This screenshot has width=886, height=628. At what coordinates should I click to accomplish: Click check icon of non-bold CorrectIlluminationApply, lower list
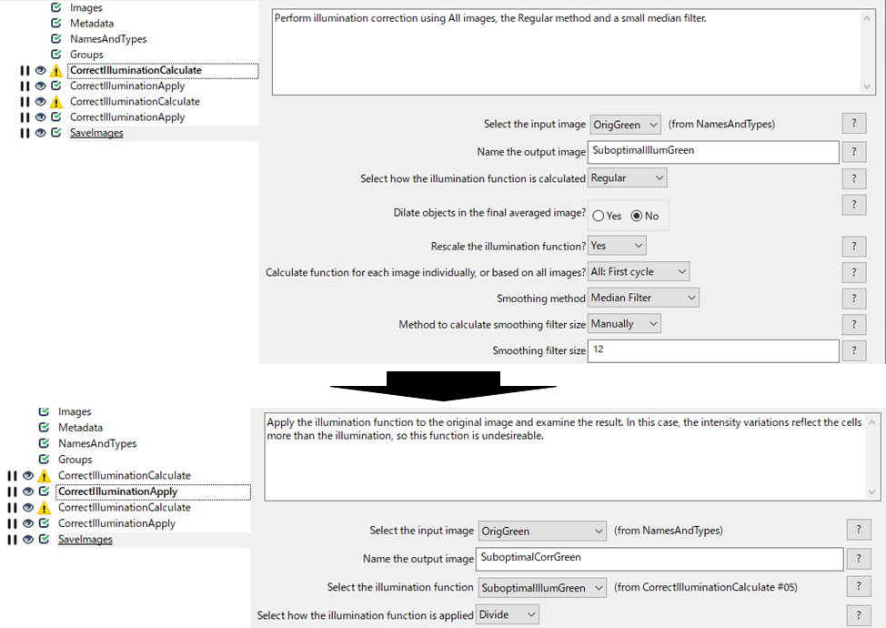(x=44, y=523)
